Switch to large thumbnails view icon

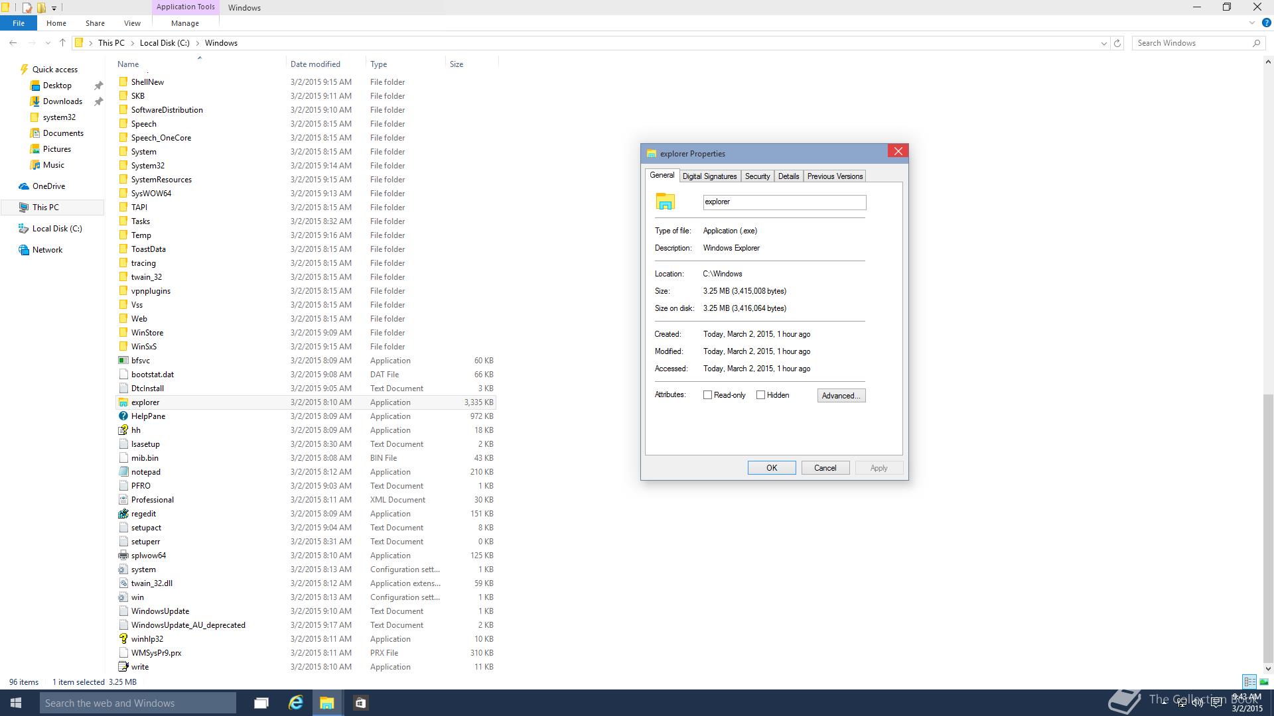(x=1264, y=682)
